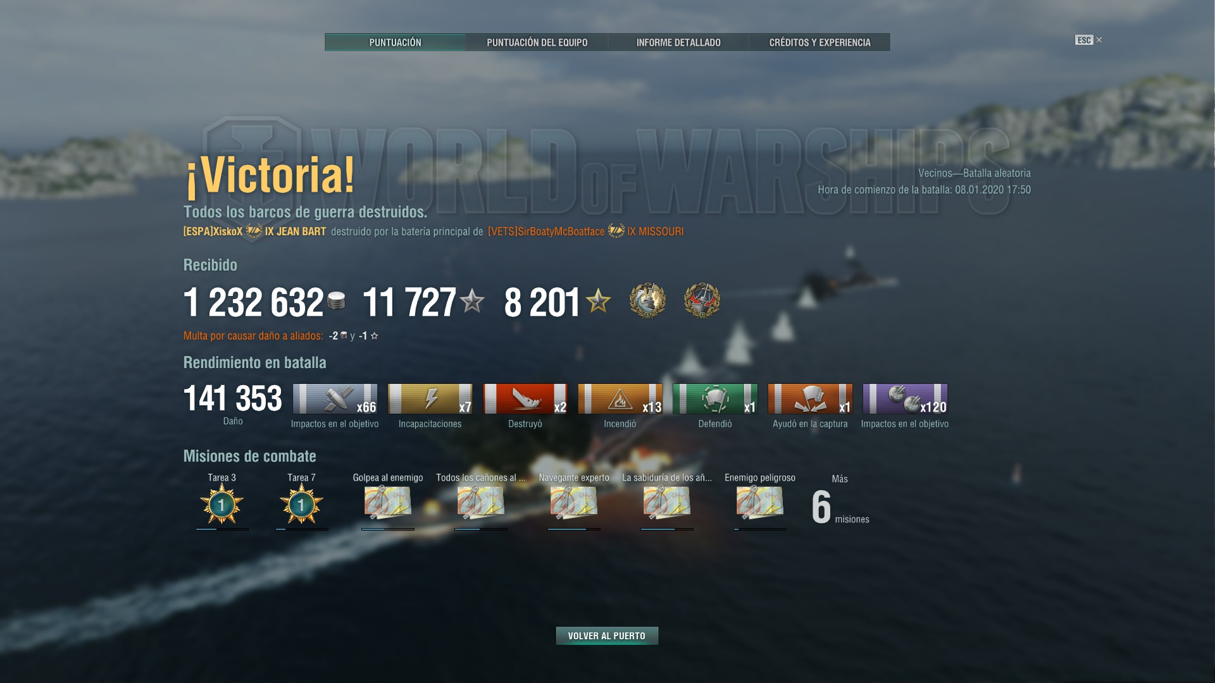Click the Defendió x1 ribbon
1215x683 pixels.
[715, 399]
